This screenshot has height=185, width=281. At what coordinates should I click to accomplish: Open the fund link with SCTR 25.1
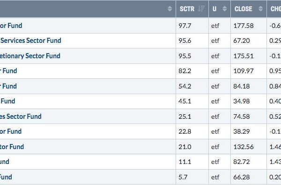(21, 116)
